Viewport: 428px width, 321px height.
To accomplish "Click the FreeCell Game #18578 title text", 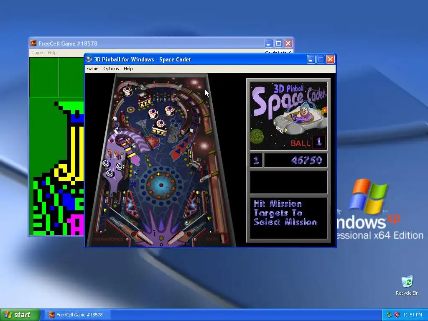I will tap(68, 43).
